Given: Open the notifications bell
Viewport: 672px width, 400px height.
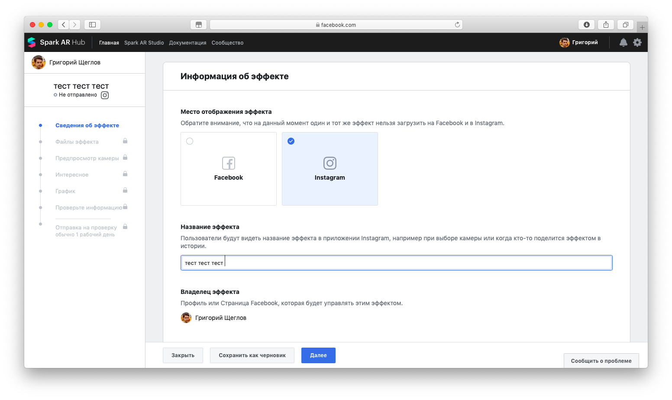Looking at the screenshot, I should tap(623, 42).
